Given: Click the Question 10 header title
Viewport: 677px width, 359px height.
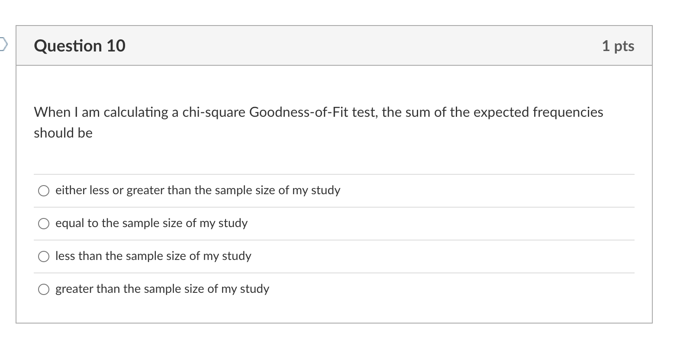Looking at the screenshot, I should tap(80, 45).
